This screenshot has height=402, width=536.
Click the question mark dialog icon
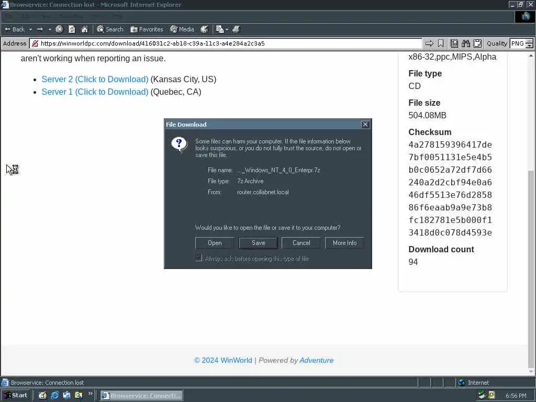(179, 144)
